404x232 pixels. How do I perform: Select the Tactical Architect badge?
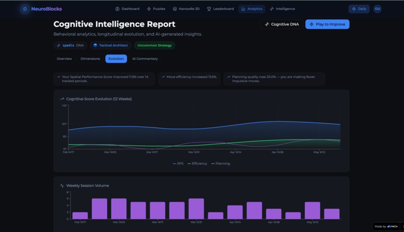[111, 45]
